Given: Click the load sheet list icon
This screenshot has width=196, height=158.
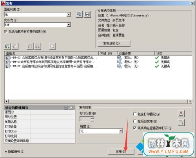Looking at the screenshot, I should tap(79, 14).
